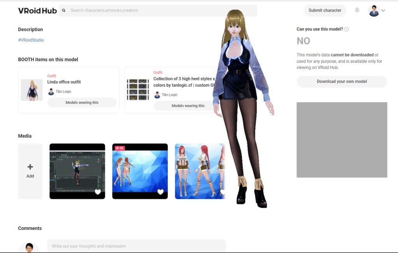Click the 3D character model preview
Viewport: 398px width, 253px height.
(x=243, y=108)
